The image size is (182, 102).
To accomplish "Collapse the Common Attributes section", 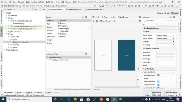I will click(x=143, y=48).
